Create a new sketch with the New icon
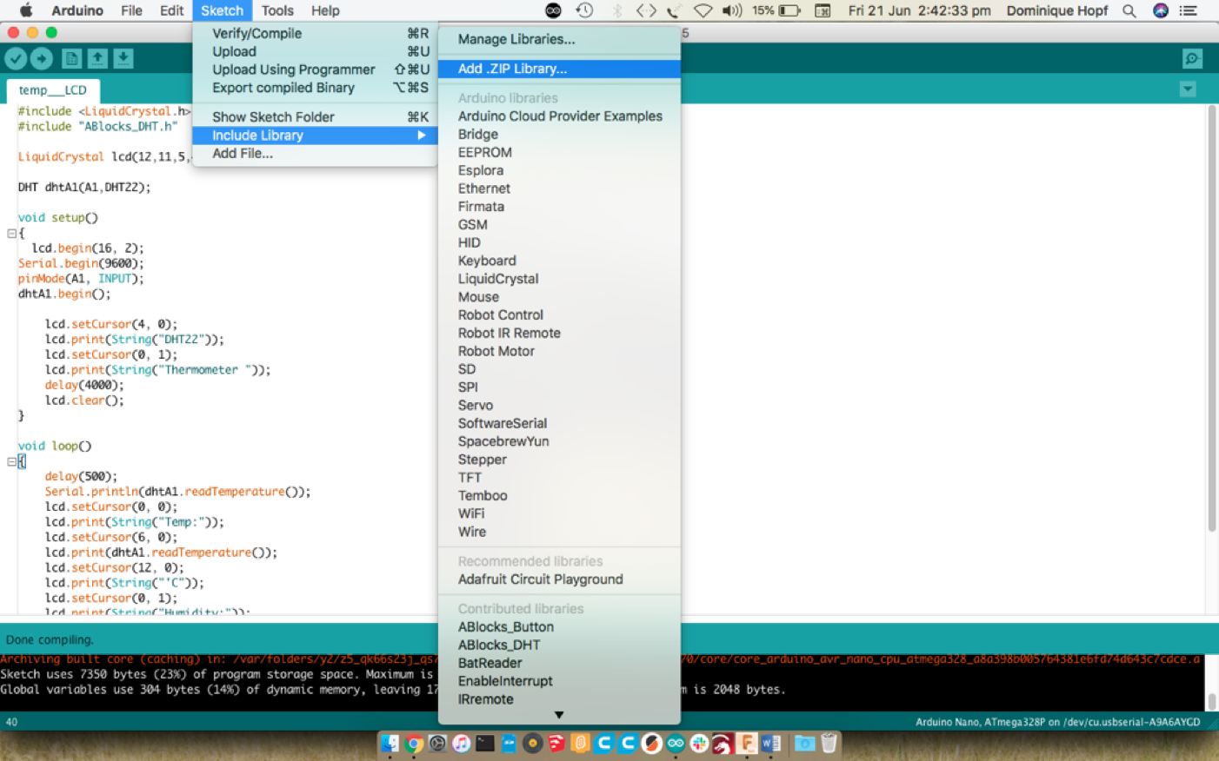1219x761 pixels. click(x=72, y=58)
